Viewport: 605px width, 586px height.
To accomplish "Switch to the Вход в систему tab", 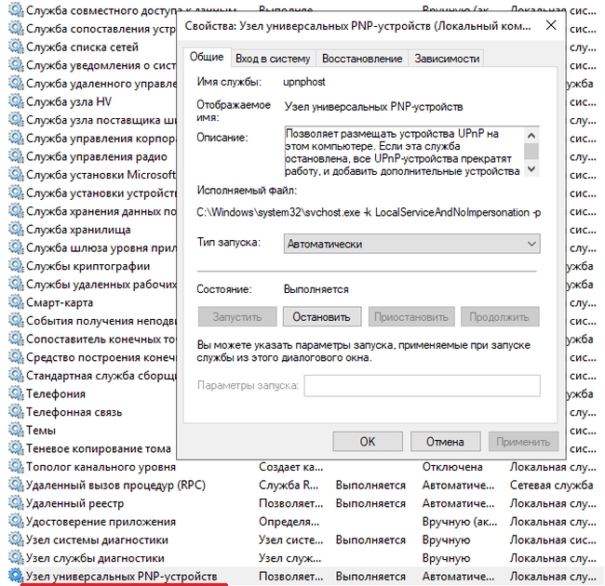I will pyautogui.click(x=273, y=58).
